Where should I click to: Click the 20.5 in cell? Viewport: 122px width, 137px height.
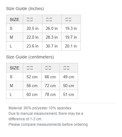[x=33, y=28]
